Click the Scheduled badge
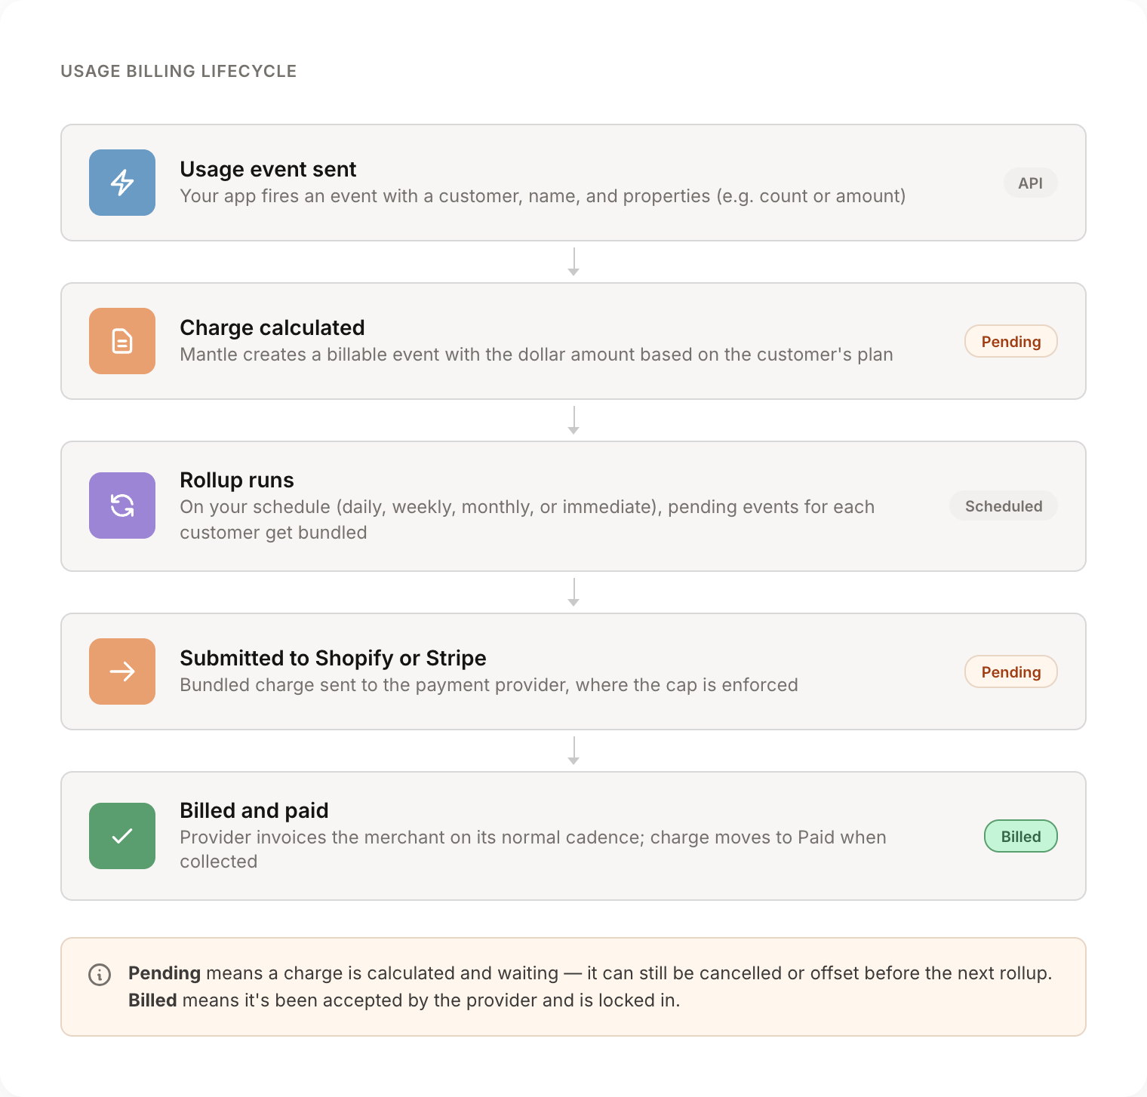Image resolution: width=1147 pixels, height=1097 pixels. point(1003,506)
